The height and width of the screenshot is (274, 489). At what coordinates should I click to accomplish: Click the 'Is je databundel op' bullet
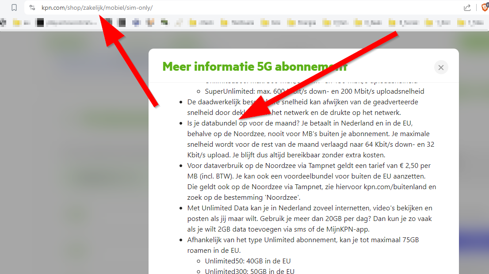[311, 139]
